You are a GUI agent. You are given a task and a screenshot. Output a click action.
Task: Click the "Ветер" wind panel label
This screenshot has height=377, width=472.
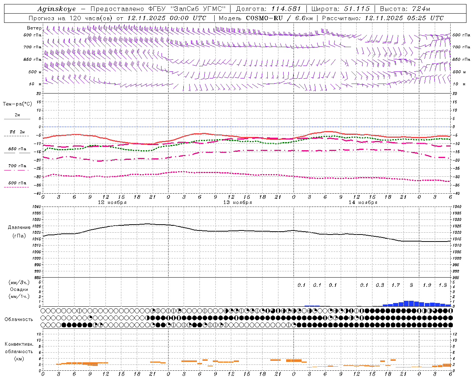[x=34, y=28]
